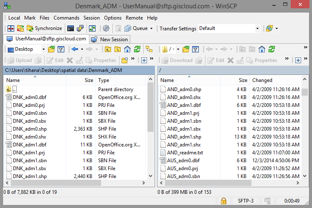Click the Compare Directories toolbar icon
This screenshot has width=312, height=208.
coord(11,29)
